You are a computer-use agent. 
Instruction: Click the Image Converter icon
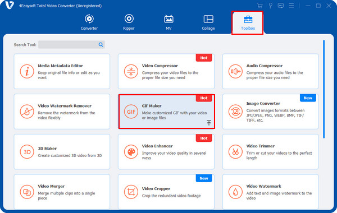pos(235,112)
